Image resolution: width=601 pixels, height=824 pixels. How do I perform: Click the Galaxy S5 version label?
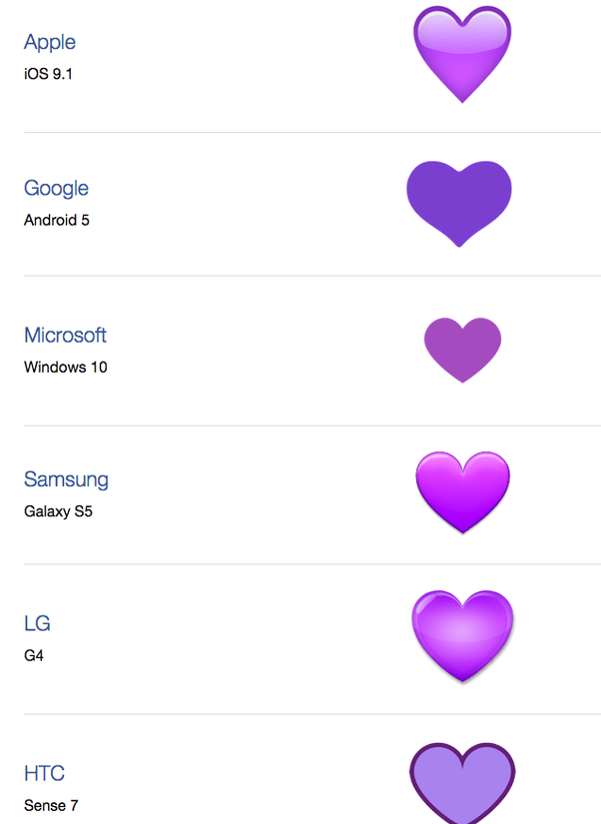[58, 511]
